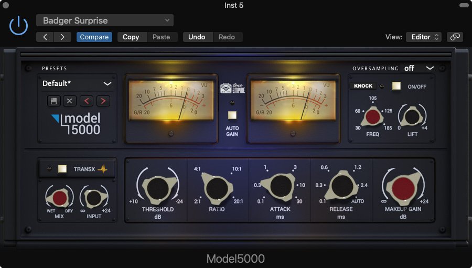Click the Model5000 footer label
Viewport: 472px width, 268px height.
pyautogui.click(x=235, y=259)
